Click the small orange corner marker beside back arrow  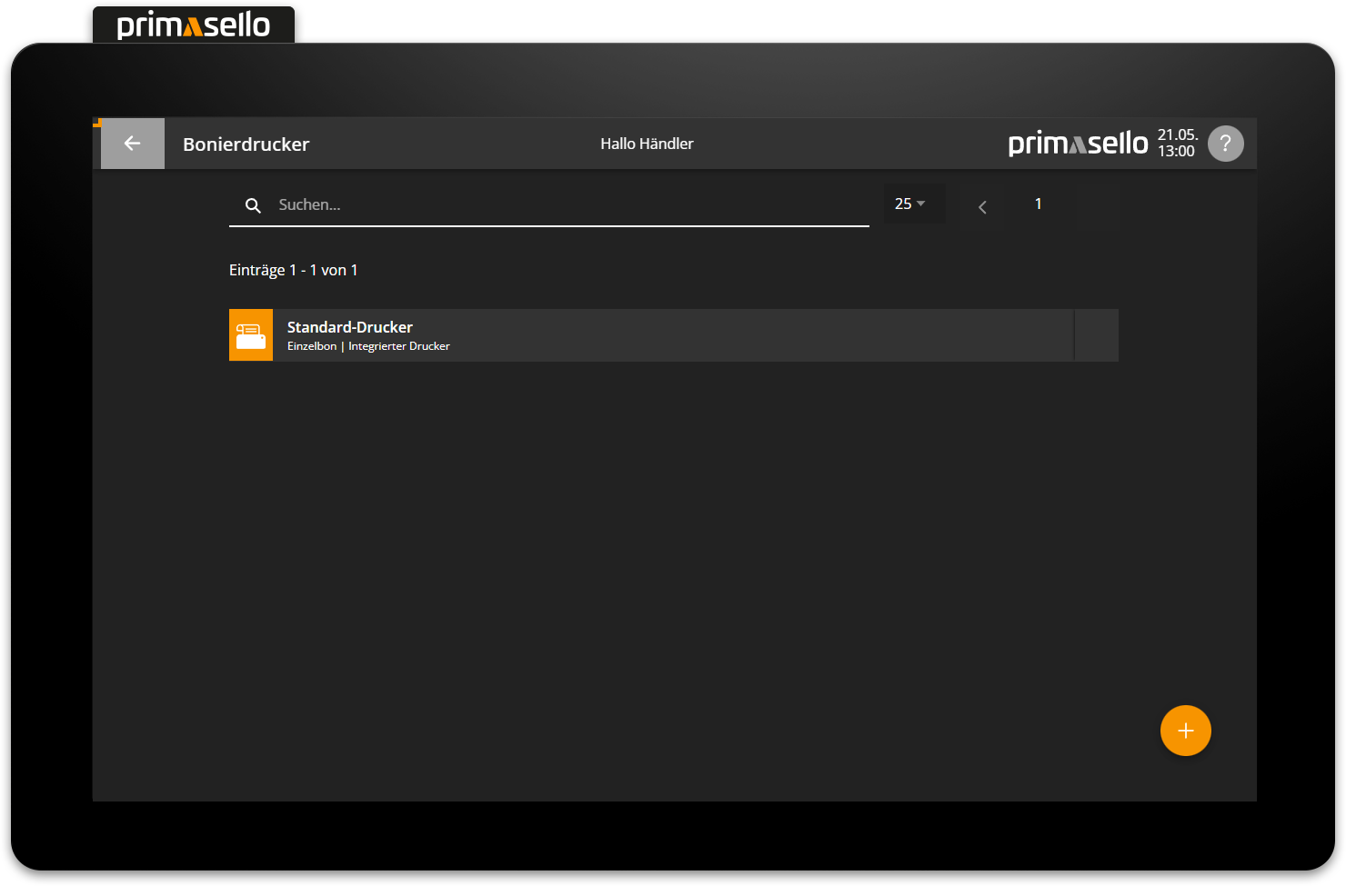[96, 122]
